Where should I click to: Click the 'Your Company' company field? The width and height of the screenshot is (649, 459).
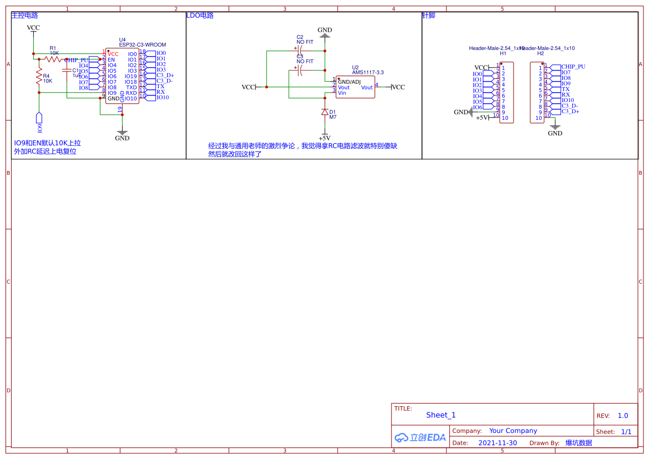click(x=513, y=431)
